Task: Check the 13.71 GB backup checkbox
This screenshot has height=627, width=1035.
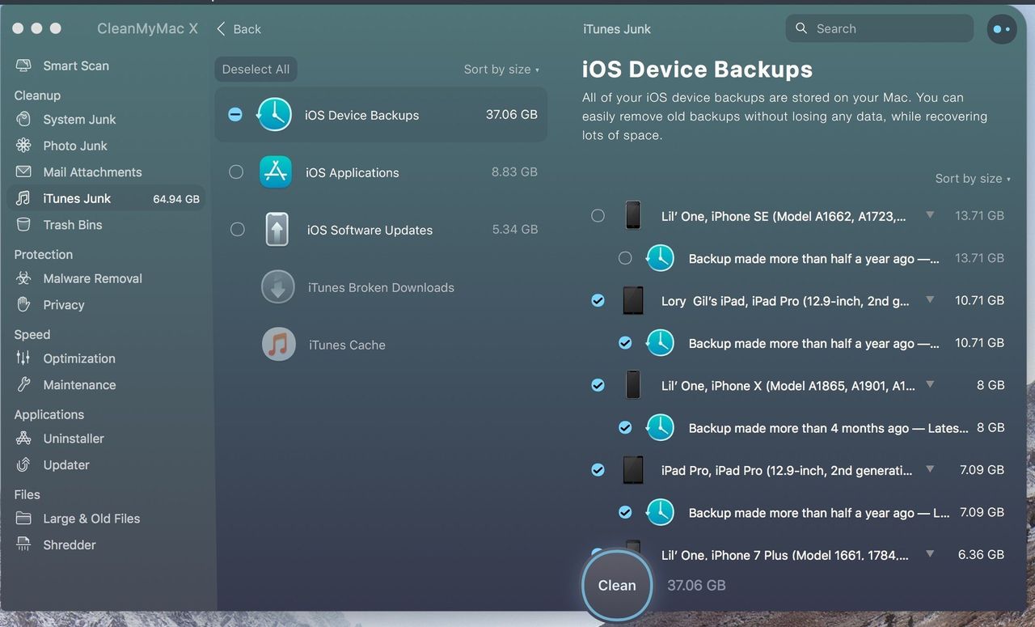Action: (x=625, y=258)
